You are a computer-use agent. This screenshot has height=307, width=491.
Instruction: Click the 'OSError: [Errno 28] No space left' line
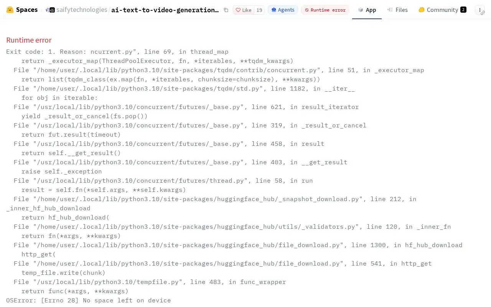click(89, 300)
